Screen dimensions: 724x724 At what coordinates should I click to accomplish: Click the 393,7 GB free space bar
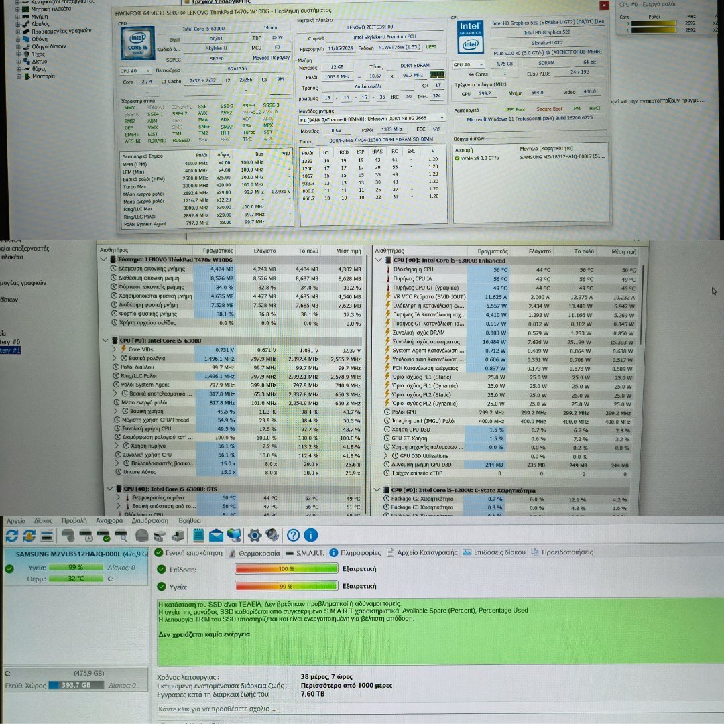click(x=76, y=686)
